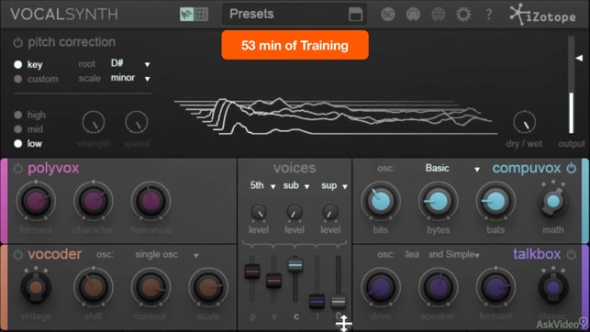Click the VOCALSYNTH title text
This screenshot has height=332, width=590.
coord(64,15)
